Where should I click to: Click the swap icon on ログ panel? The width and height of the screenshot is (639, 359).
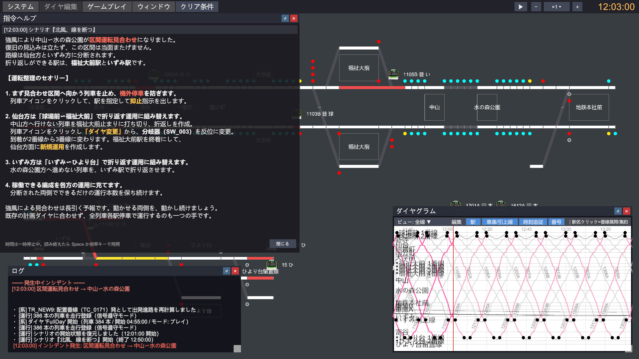point(226,271)
